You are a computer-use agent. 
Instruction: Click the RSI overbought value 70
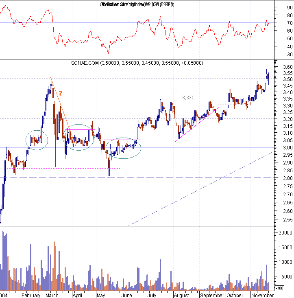pyautogui.click(x=290, y=23)
